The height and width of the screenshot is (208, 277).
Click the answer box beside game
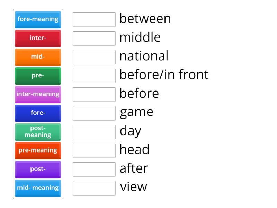point(94,113)
